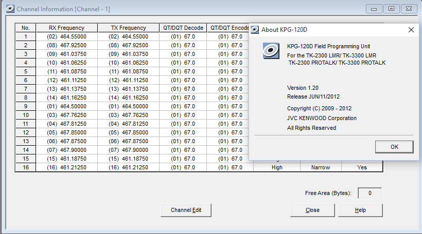Click JVC KENWOOD Corporation text
The image size is (422, 234).
322,118
